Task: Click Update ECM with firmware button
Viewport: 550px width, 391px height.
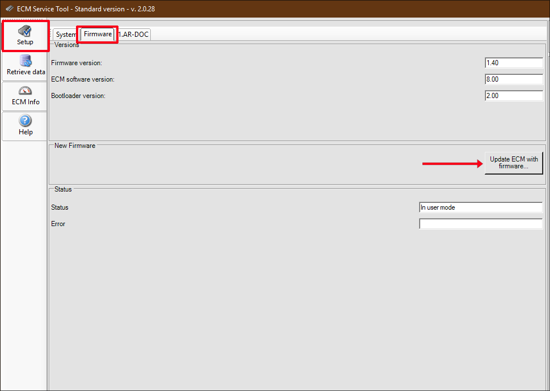Action: (514, 163)
